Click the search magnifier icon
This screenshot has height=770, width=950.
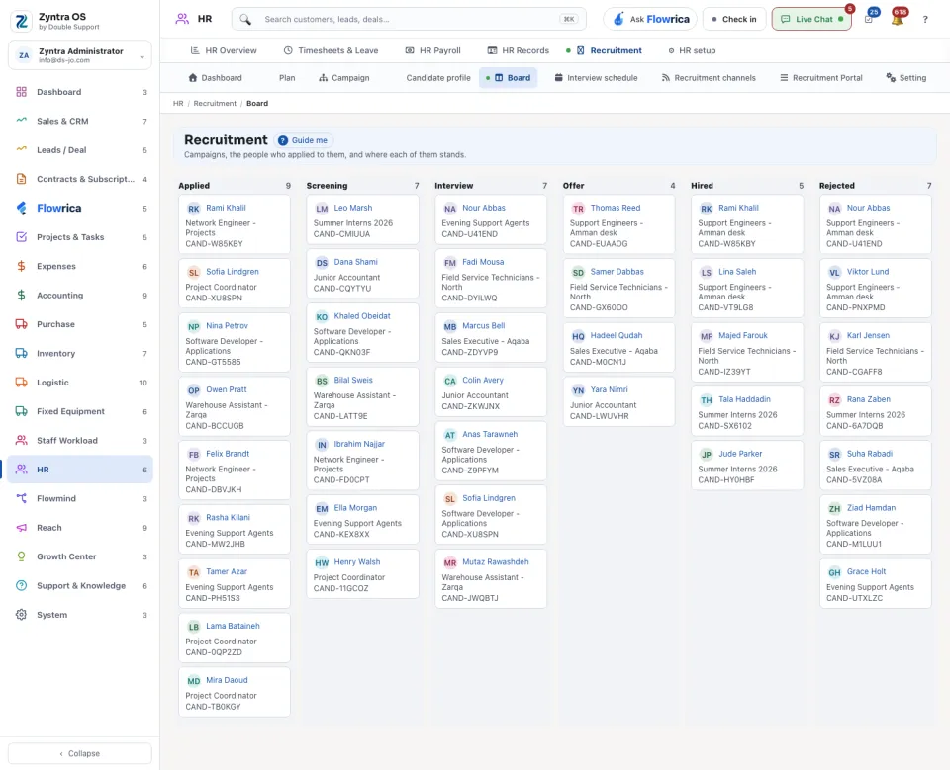click(x=245, y=20)
